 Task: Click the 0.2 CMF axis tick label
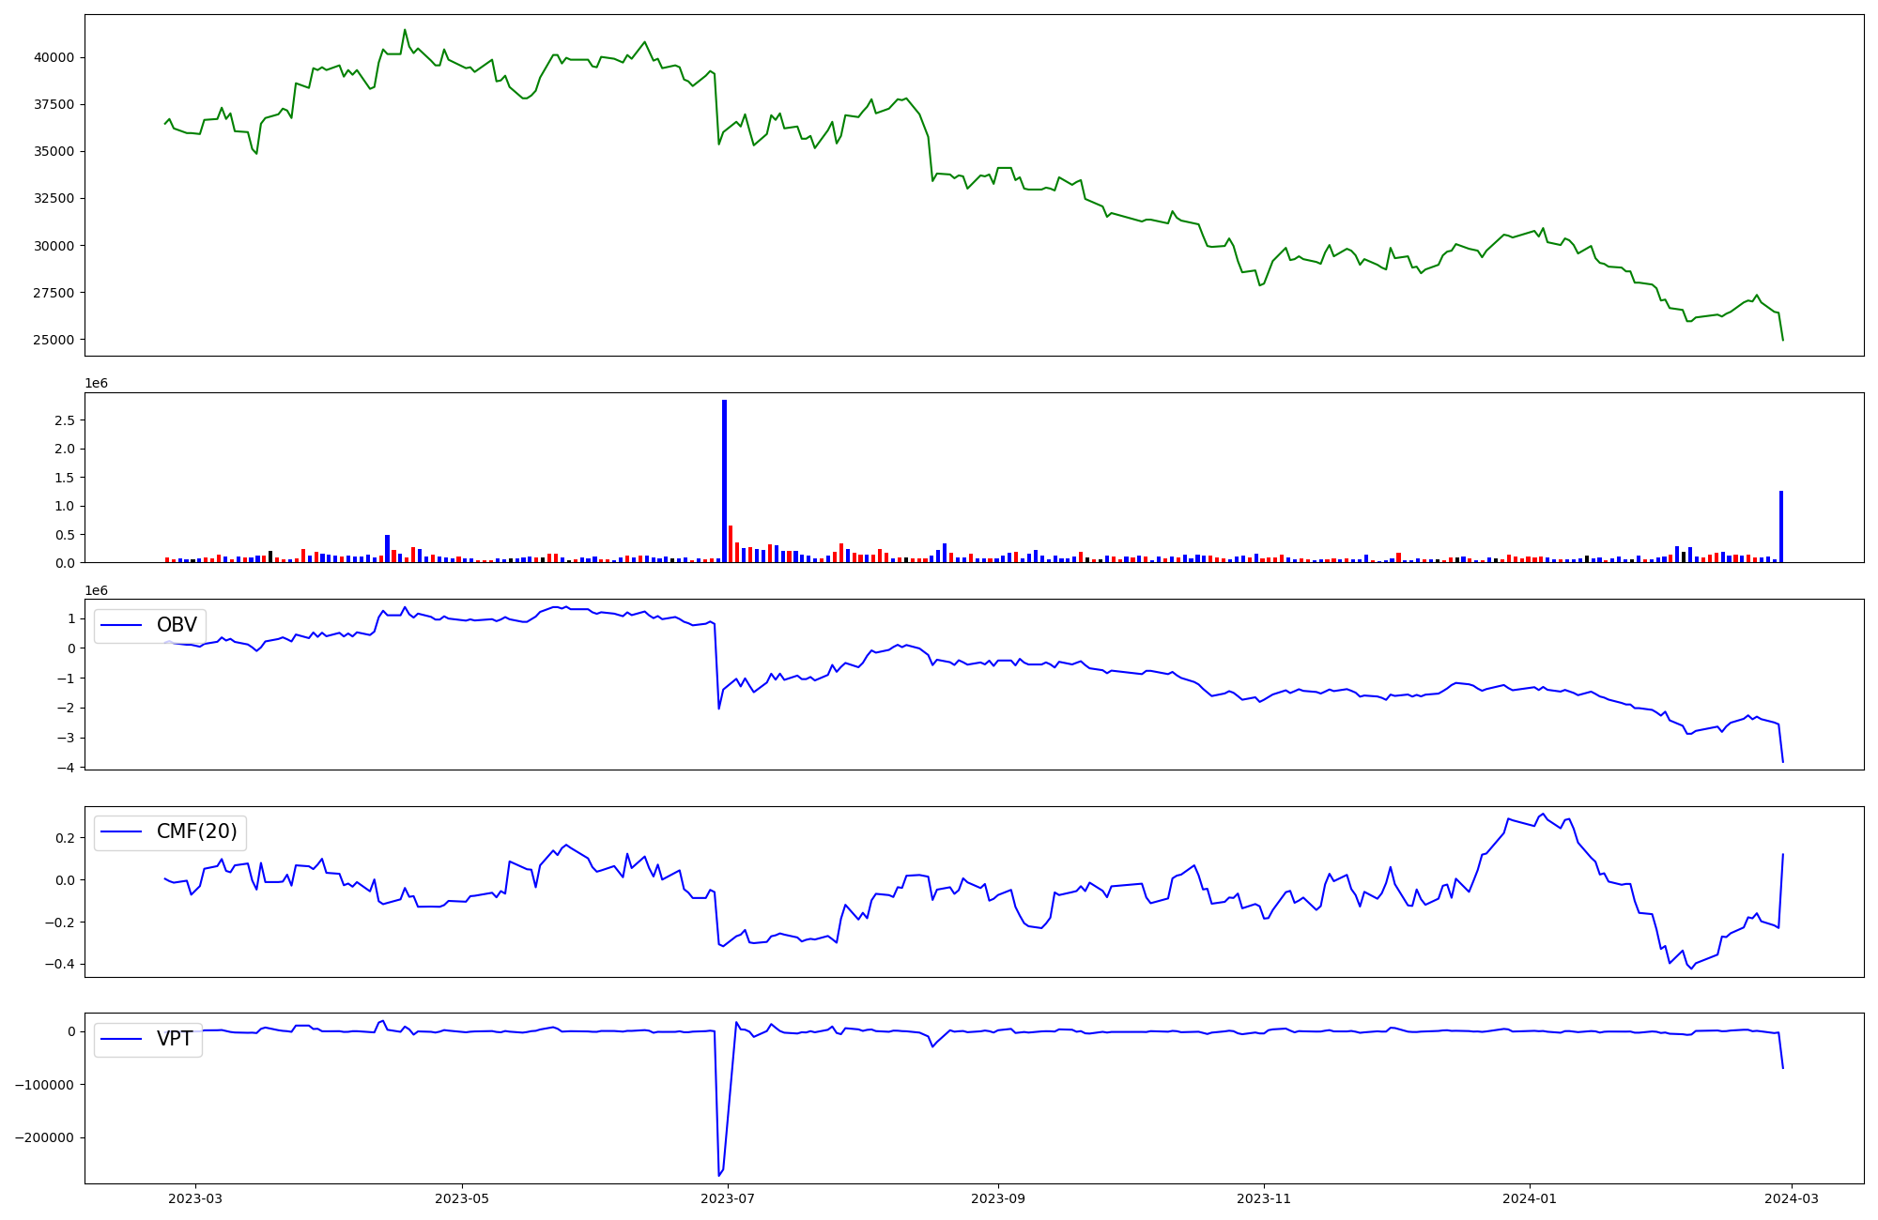click(64, 838)
